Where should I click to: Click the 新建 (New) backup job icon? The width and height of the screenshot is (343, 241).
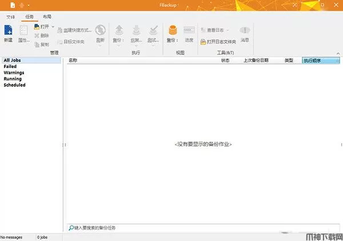pos(9,30)
